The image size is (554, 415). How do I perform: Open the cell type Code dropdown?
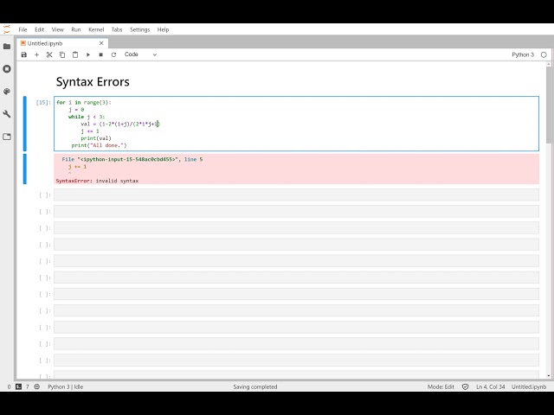click(x=140, y=54)
